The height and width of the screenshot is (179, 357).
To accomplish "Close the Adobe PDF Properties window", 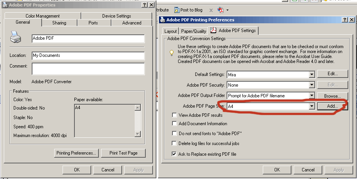I will [x=151, y=5].
